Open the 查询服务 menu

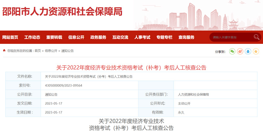[186, 37]
